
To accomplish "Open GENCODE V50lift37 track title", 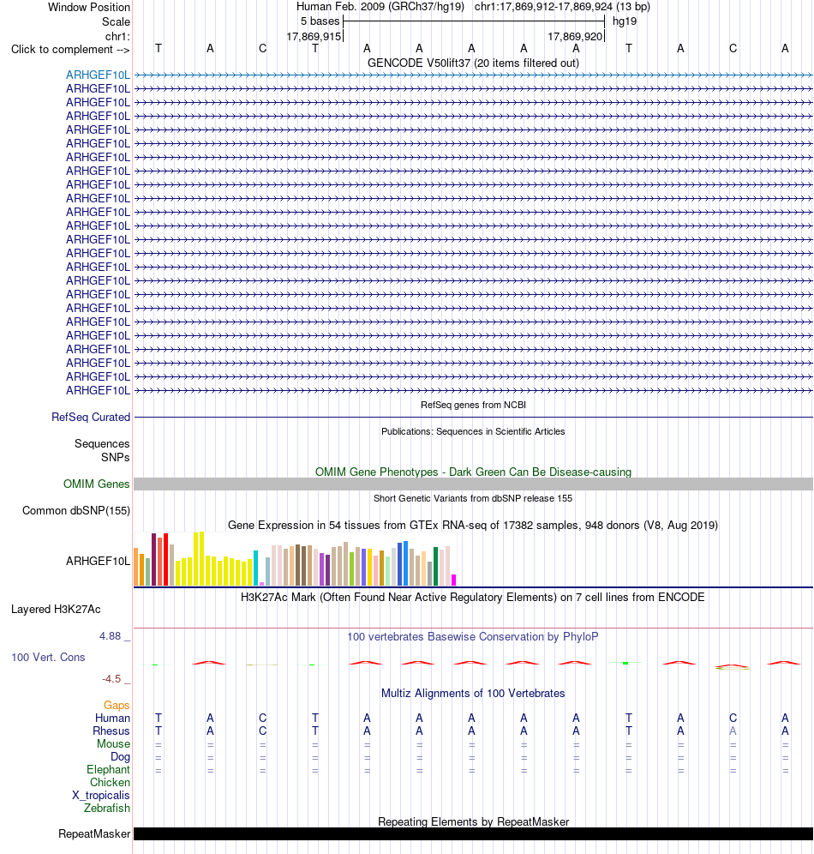I will click(473, 63).
